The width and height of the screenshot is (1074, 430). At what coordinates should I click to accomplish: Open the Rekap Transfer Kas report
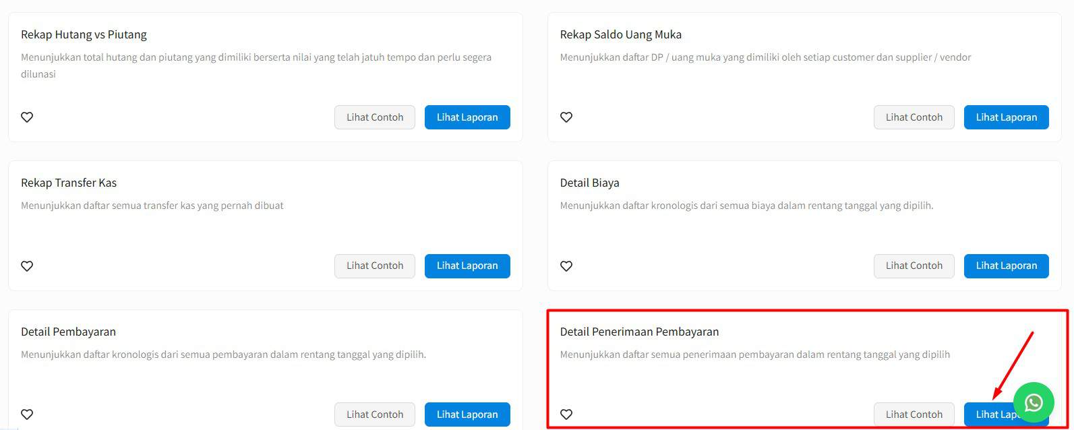coord(467,266)
